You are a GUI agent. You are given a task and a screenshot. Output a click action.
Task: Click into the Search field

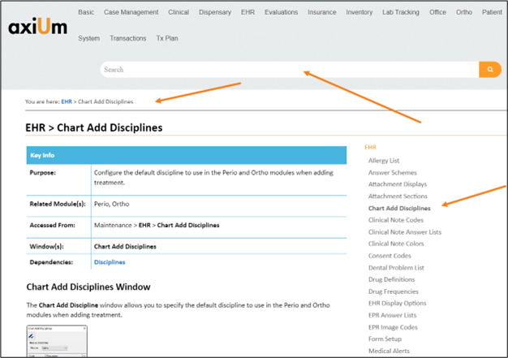pyautogui.click(x=290, y=70)
